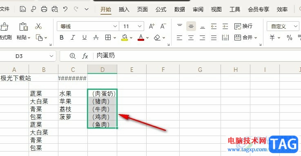The height and width of the screenshot is (156, 301).
Task: Increase font size with A+ icon
Action: (152, 26)
